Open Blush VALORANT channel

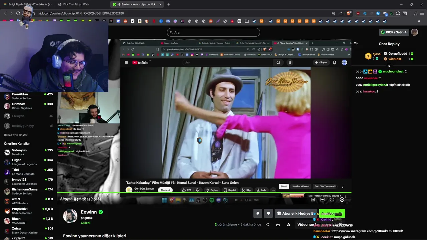(x=28, y=221)
